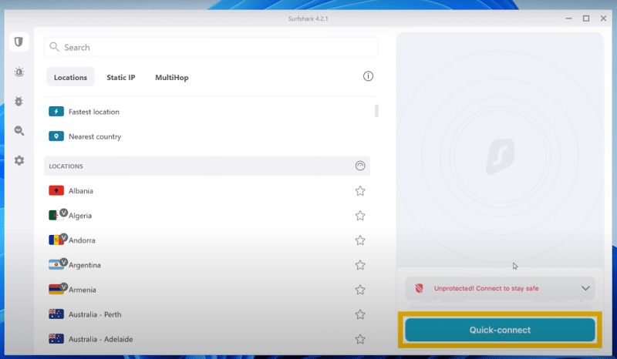Screen dimensions: 617x359
Task: Connect to Australia - Adelaide by its name
Action: pyautogui.click(x=101, y=339)
